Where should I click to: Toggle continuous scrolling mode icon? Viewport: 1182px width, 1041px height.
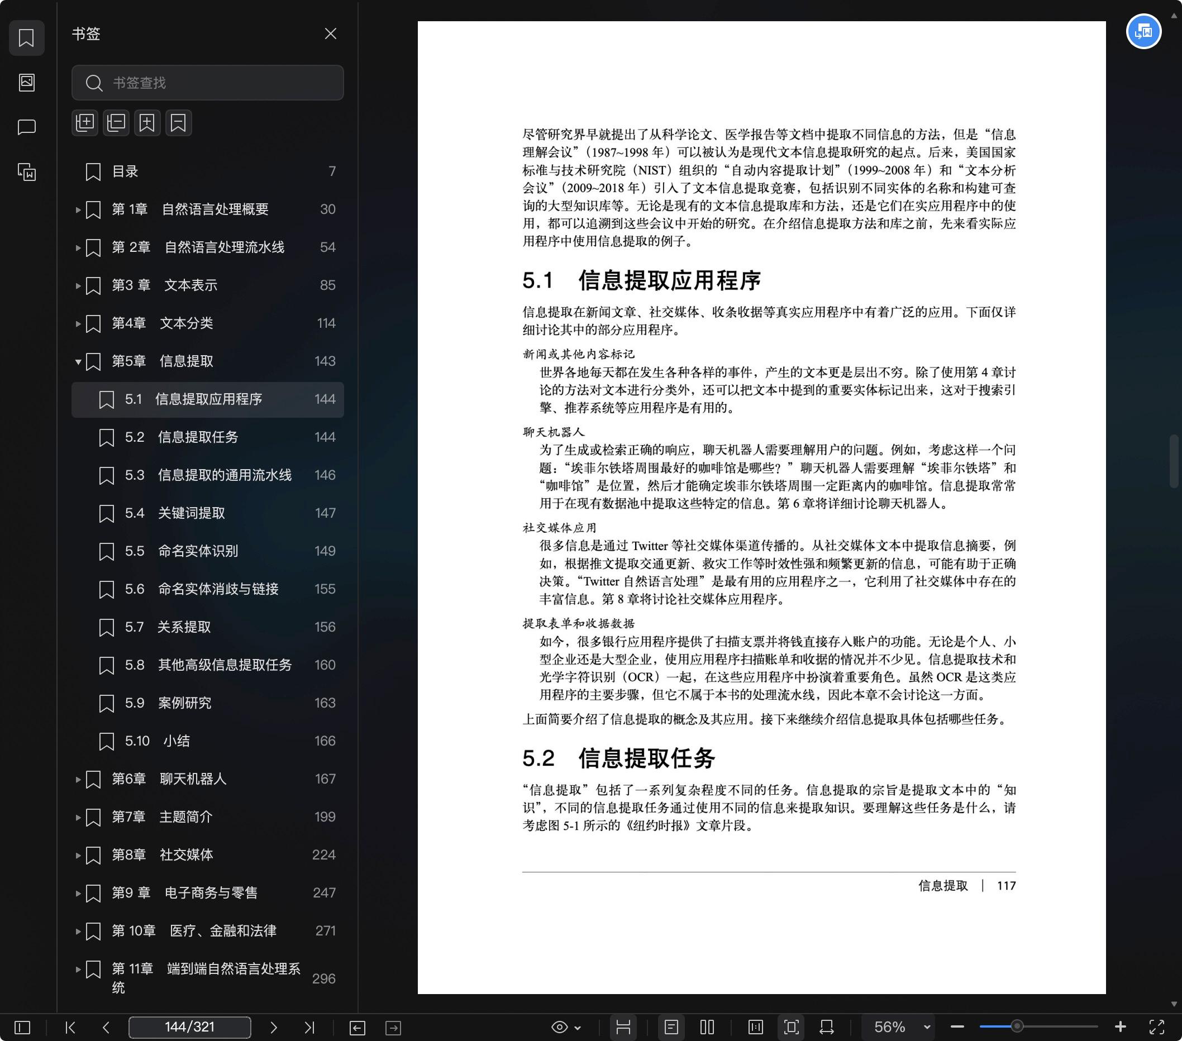pos(623,1027)
